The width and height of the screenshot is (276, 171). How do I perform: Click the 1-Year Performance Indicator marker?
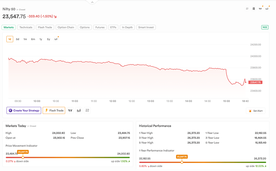tap(182, 162)
